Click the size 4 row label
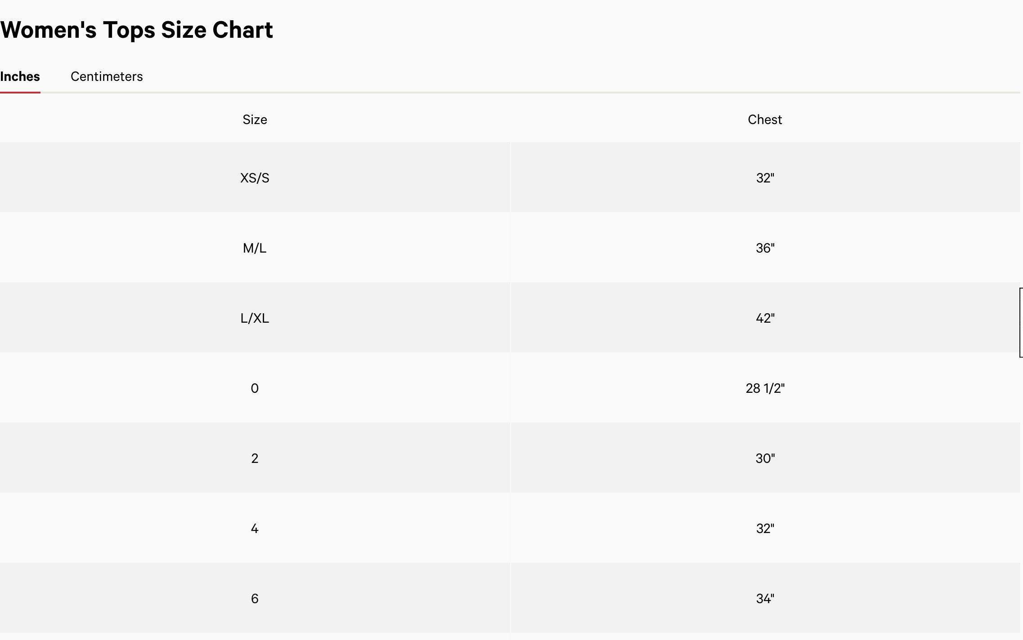This screenshot has height=640, width=1023. 255,529
